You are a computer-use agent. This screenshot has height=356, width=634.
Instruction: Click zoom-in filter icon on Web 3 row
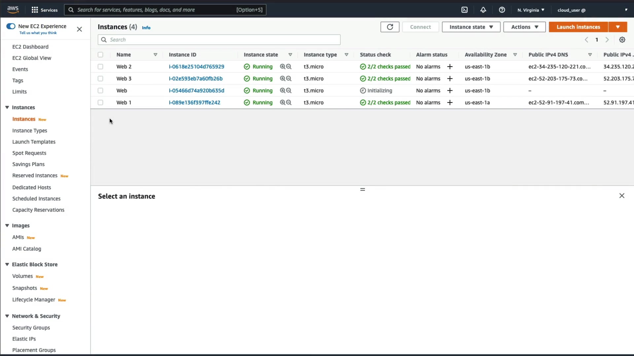[283, 78]
